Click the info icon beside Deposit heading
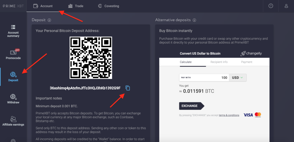 [x=49, y=20]
